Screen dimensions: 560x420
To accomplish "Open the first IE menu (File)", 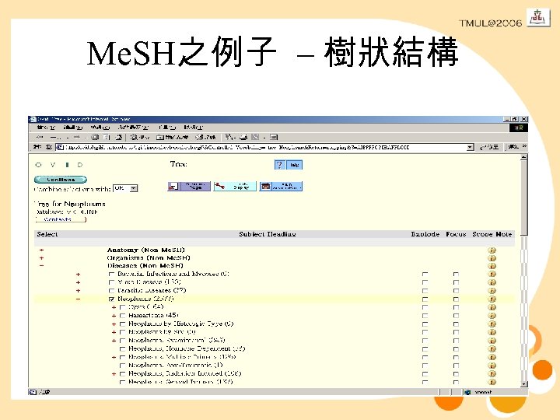I will 46,127.
